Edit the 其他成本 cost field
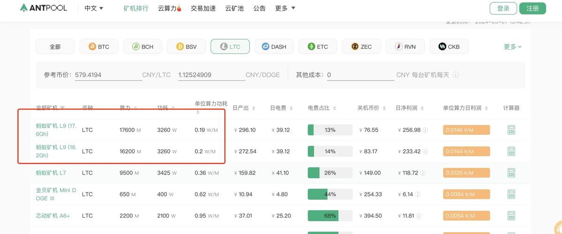The width and height of the screenshot is (562, 234). click(361, 75)
